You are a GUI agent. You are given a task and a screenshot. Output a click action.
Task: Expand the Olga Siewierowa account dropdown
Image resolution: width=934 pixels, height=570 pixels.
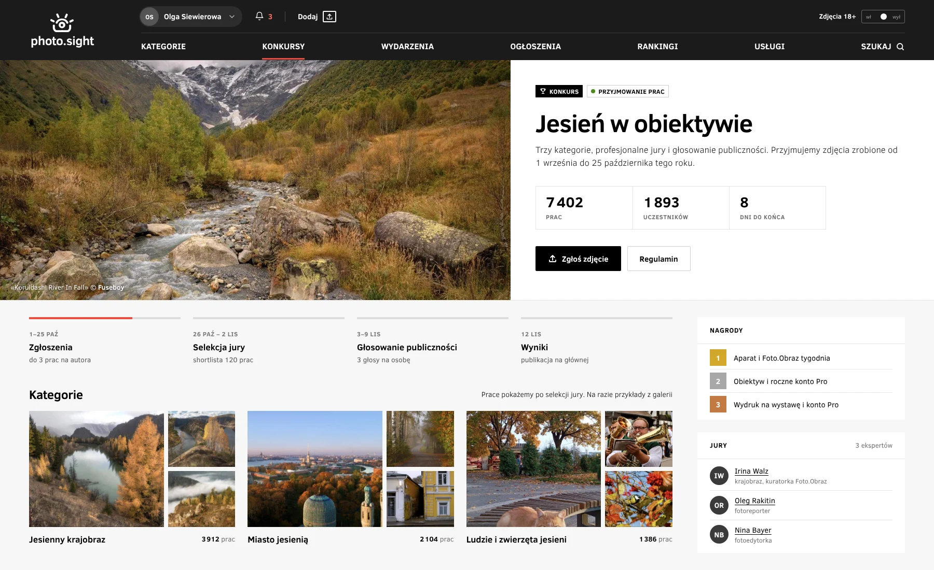coord(232,17)
